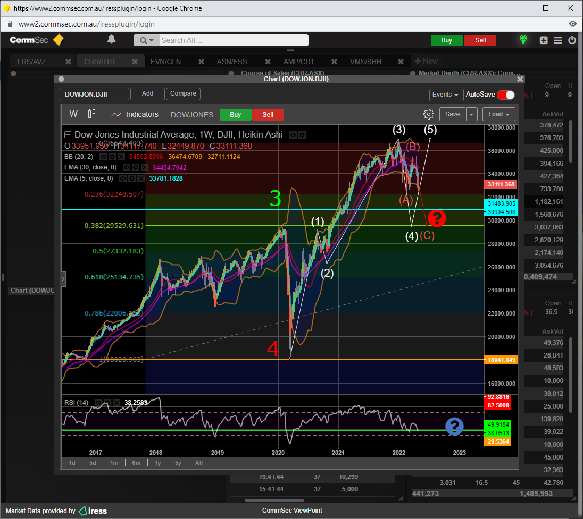Close the DOWJON.DJII chart window
583x519 pixels.
520,79
